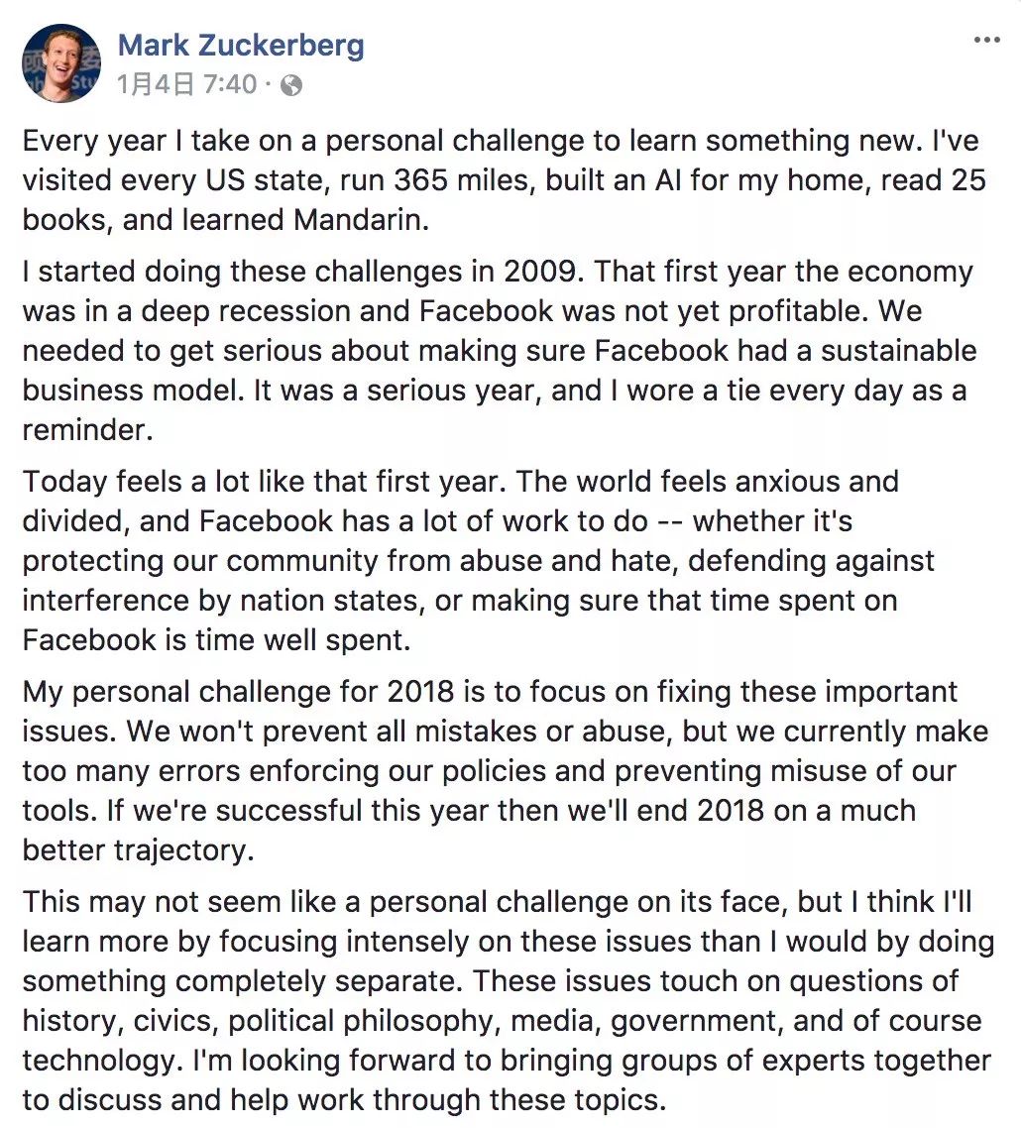Click the phrase 'better trajectory.'
This screenshot has height=1128, width=1021.
click(x=138, y=850)
